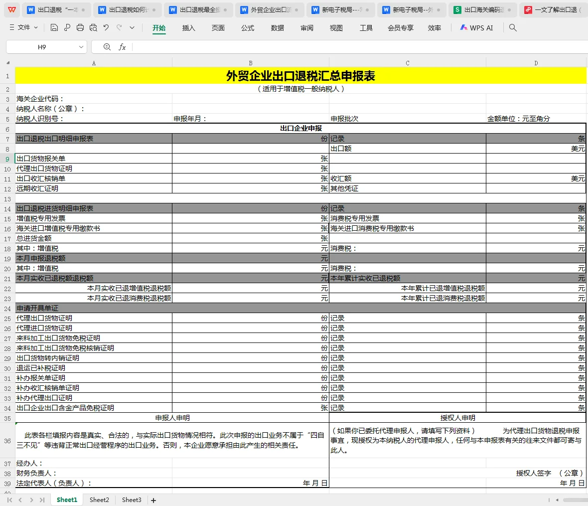Open Print Preview via its toolbar icon

93,28
